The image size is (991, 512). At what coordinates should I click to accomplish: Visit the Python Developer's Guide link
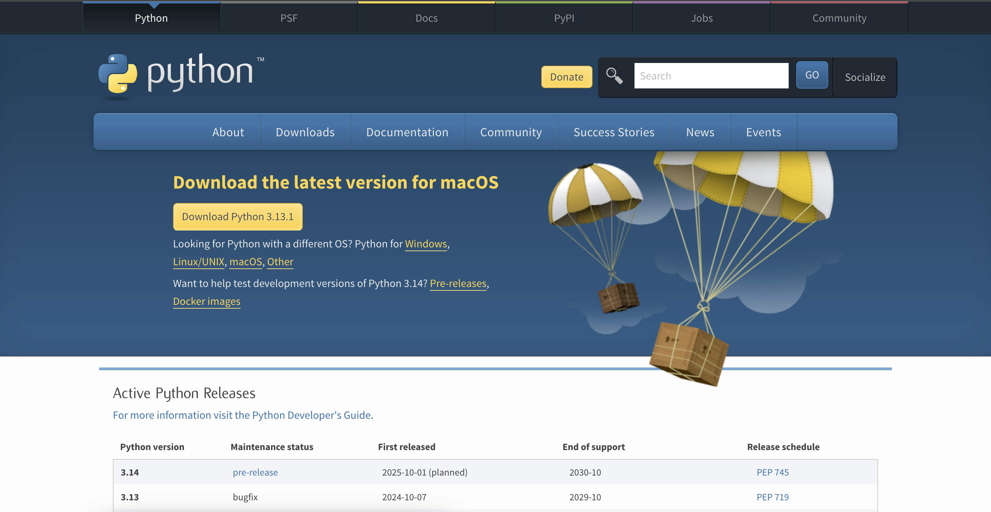coord(242,415)
